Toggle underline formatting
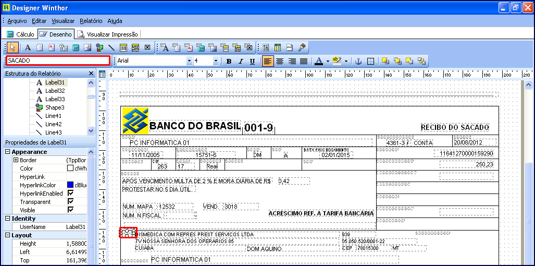The image size is (535, 266). coord(253,62)
